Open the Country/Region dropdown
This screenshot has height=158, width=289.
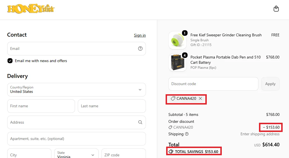[76, 90]
